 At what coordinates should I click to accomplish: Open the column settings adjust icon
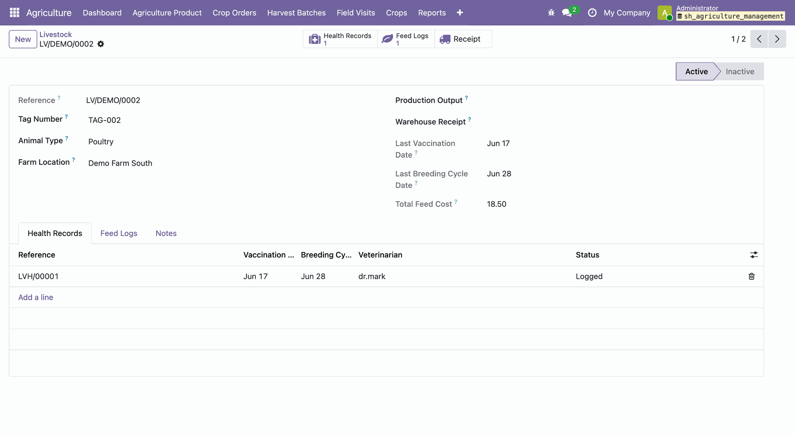pos(754,255)
